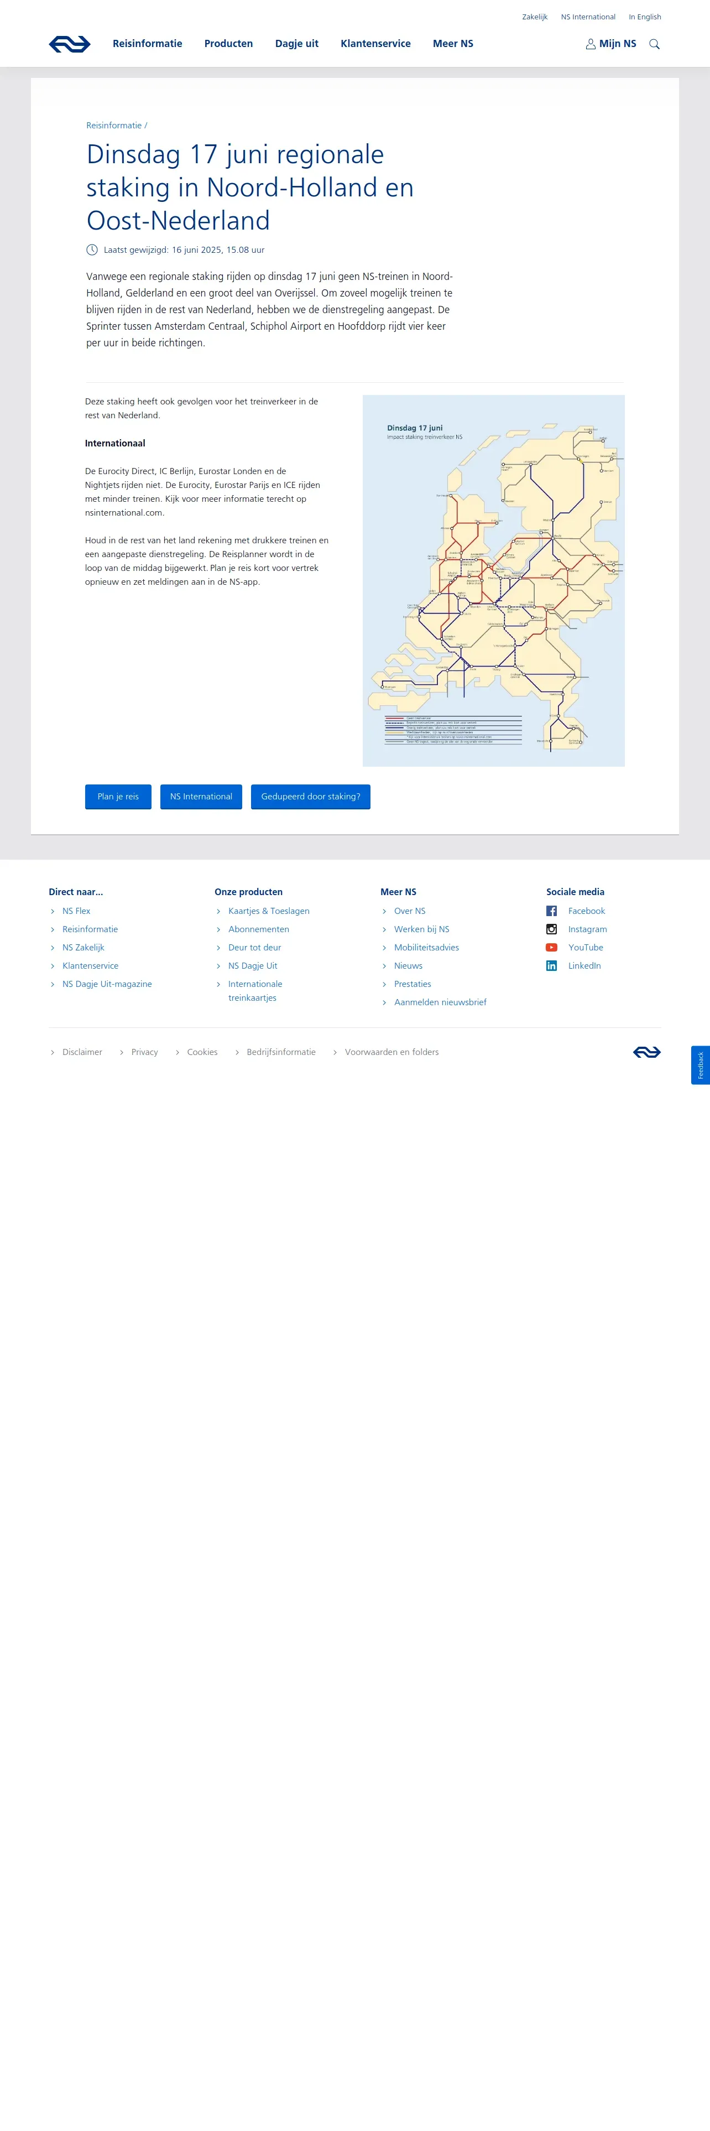
Task: Open the Klantenservice footer link
Action: (90, 965)
